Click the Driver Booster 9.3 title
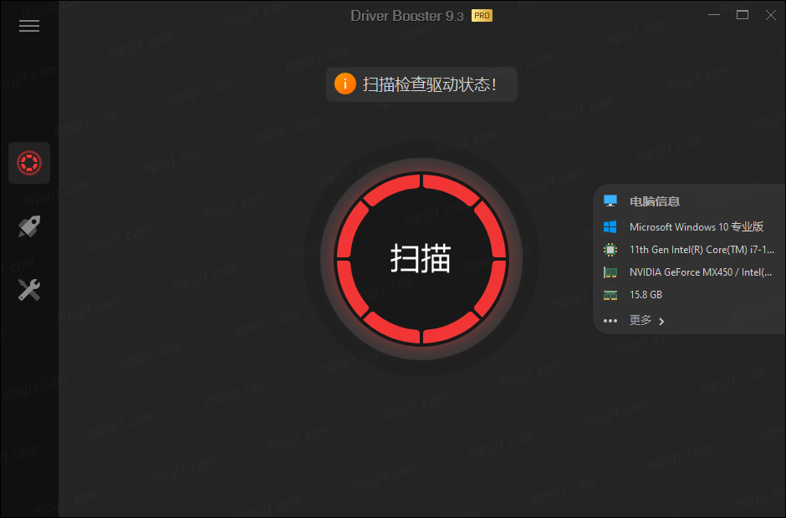The width and height of the screenshot is (786, 518). (407, 16)
